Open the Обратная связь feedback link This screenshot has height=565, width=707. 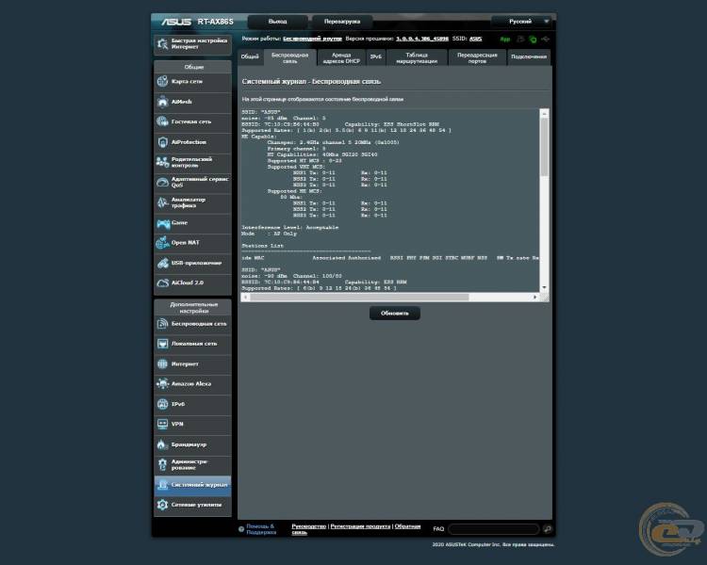[407, 526]
